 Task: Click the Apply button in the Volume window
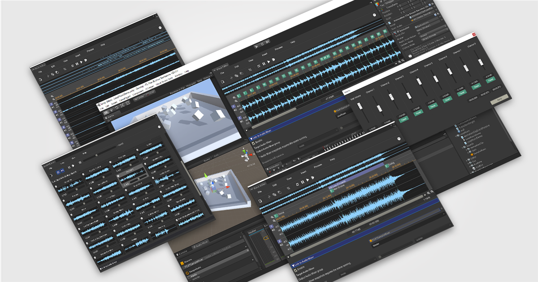pos(499,100)
